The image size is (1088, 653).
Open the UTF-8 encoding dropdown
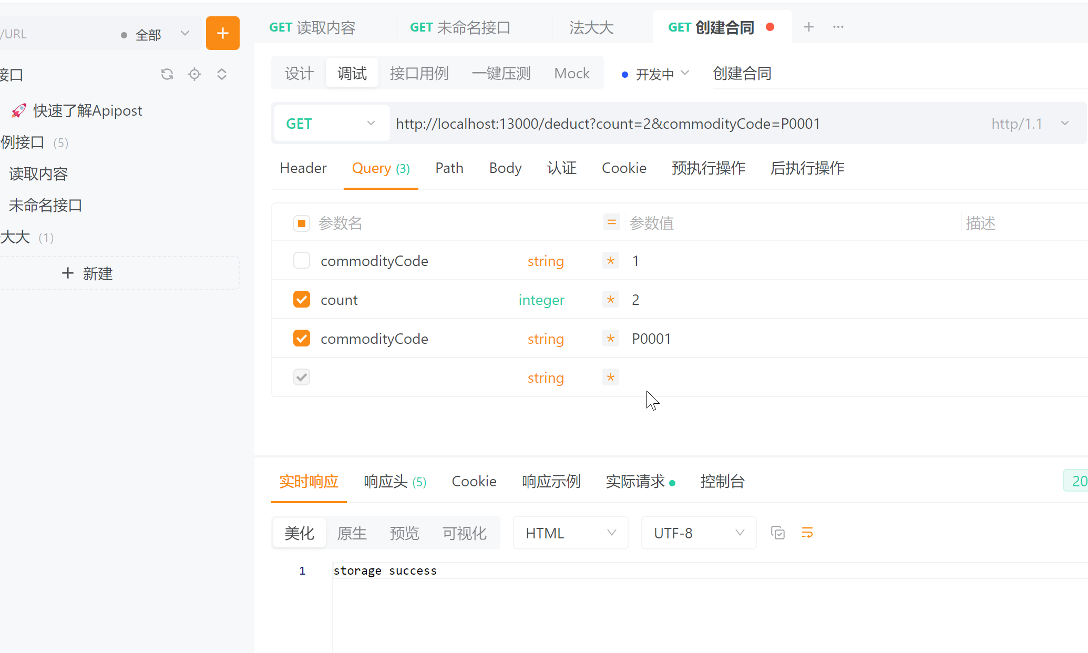699,533
